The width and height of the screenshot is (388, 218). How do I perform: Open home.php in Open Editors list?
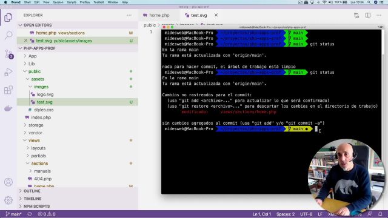[78, 33]
